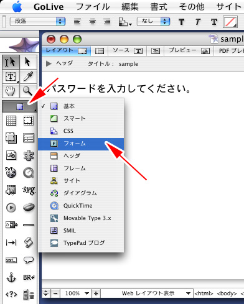The image size is (244, 304).
Task: Pick the comment bubble object icon
Action: click(x=29, y=260)
